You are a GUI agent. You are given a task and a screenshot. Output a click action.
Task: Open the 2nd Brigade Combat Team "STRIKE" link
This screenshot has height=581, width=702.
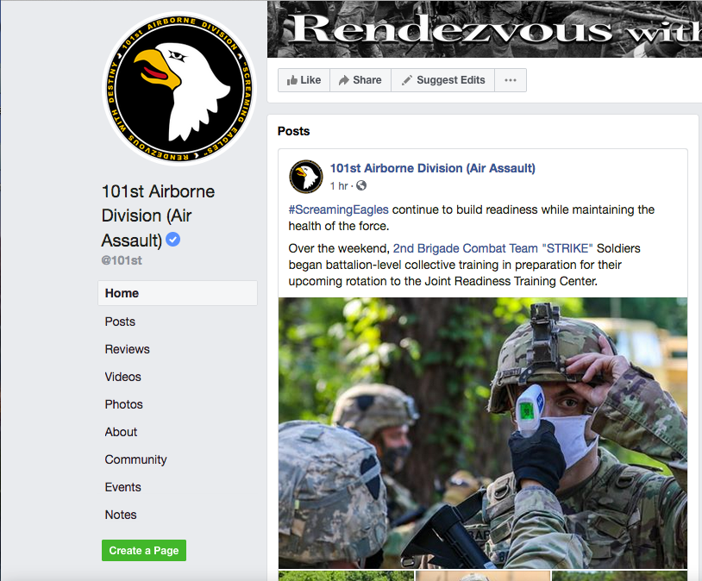pyautogui.click(x=492, y=248)
